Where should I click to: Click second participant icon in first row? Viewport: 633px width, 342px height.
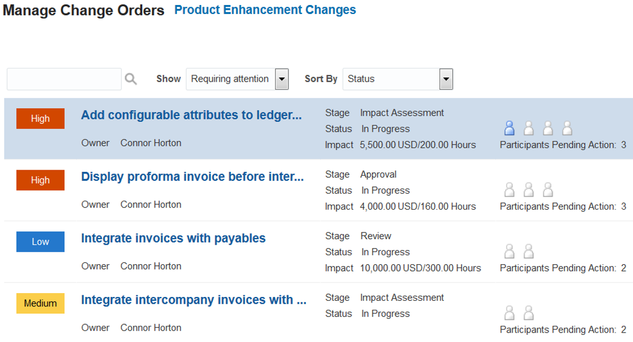pos(529,128)
